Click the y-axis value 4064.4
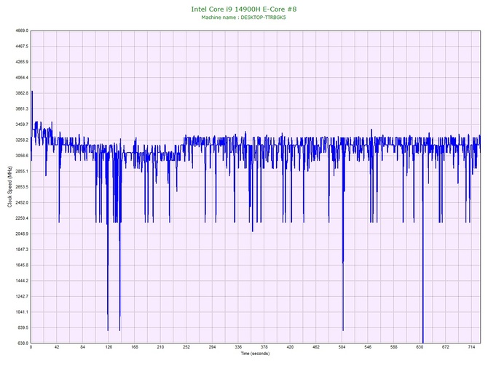Image resolution: width=488 pixels, height=366 pixels. [22, 77]
